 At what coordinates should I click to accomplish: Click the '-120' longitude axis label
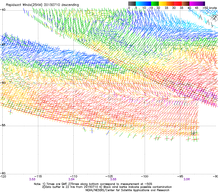pos(3,176)
